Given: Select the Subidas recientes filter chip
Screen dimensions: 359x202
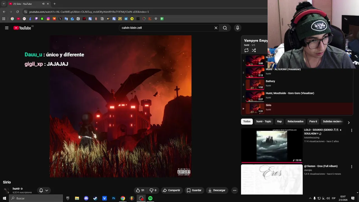Looking at the screenshot, I should click(333, 121).
